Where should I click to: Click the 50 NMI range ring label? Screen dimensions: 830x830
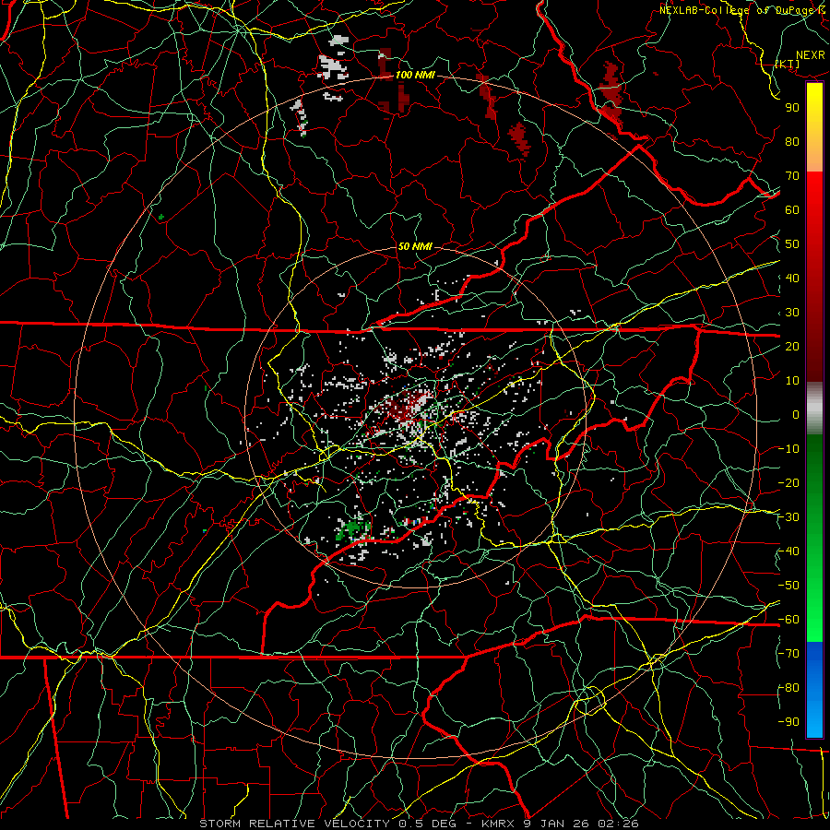pyautogui.click(x=414, y=246)
